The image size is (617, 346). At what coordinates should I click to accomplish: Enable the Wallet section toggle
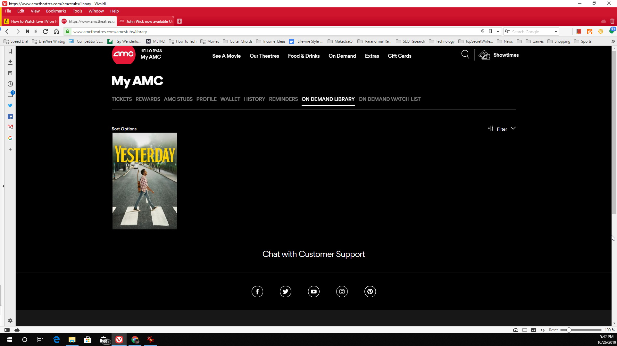point(230,99)
